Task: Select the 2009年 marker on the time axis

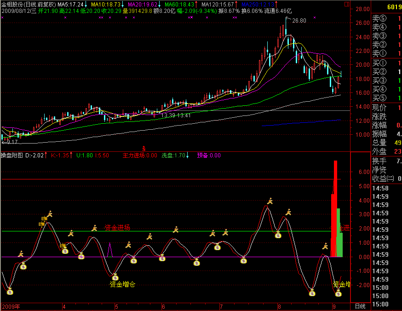Action: (11, 306)
